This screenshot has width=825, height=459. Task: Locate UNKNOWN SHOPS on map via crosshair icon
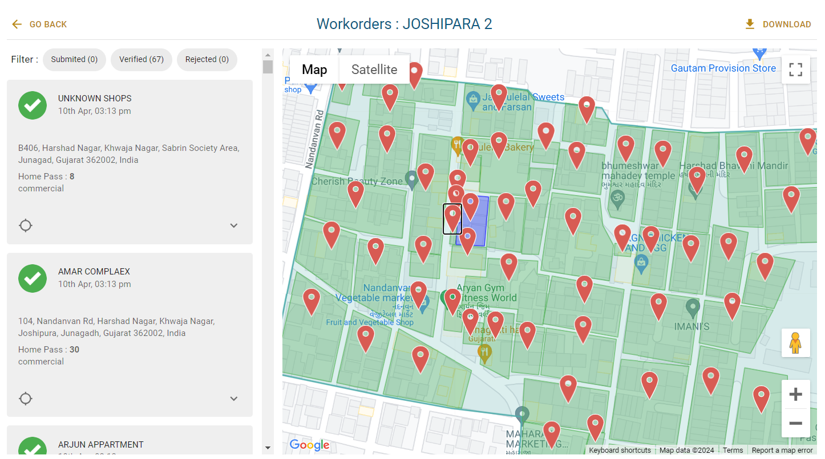26,226
